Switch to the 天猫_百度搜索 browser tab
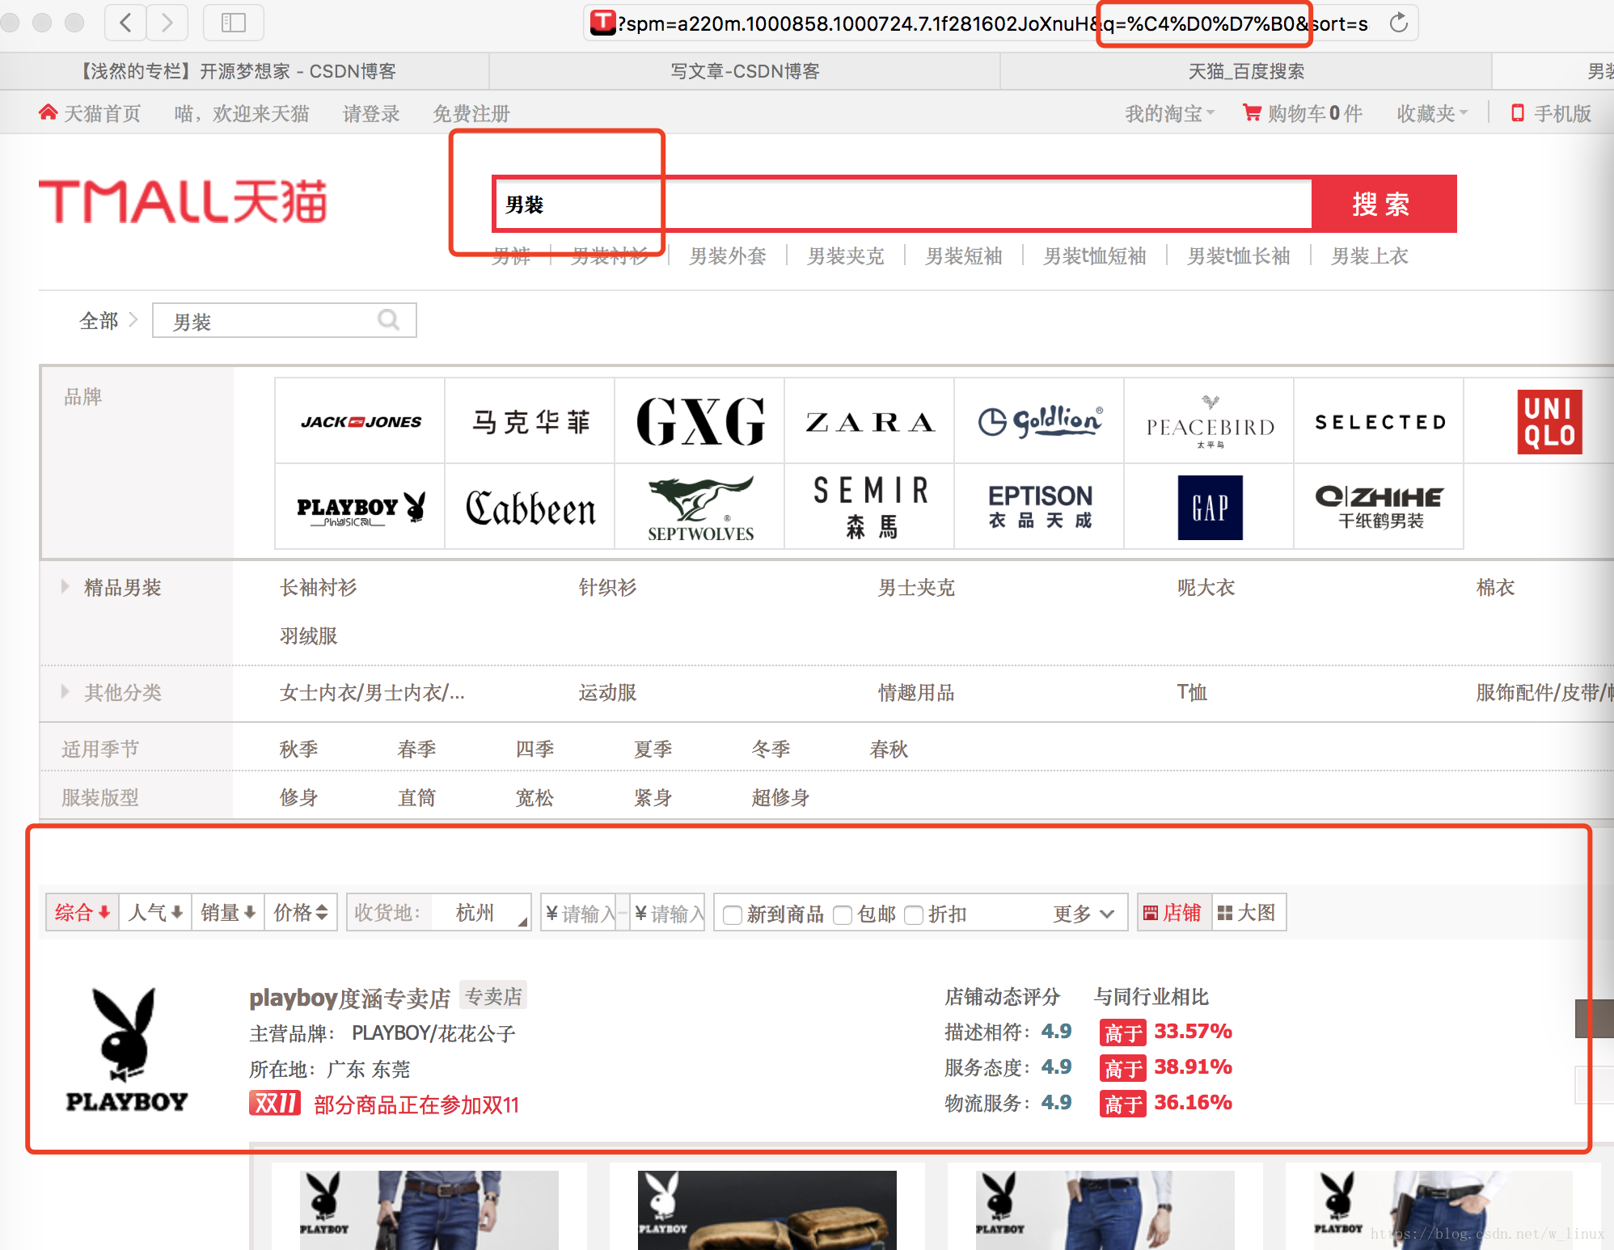Image resolution: width=1614 pixels, height=1250 pixels. click(1245, 71)
